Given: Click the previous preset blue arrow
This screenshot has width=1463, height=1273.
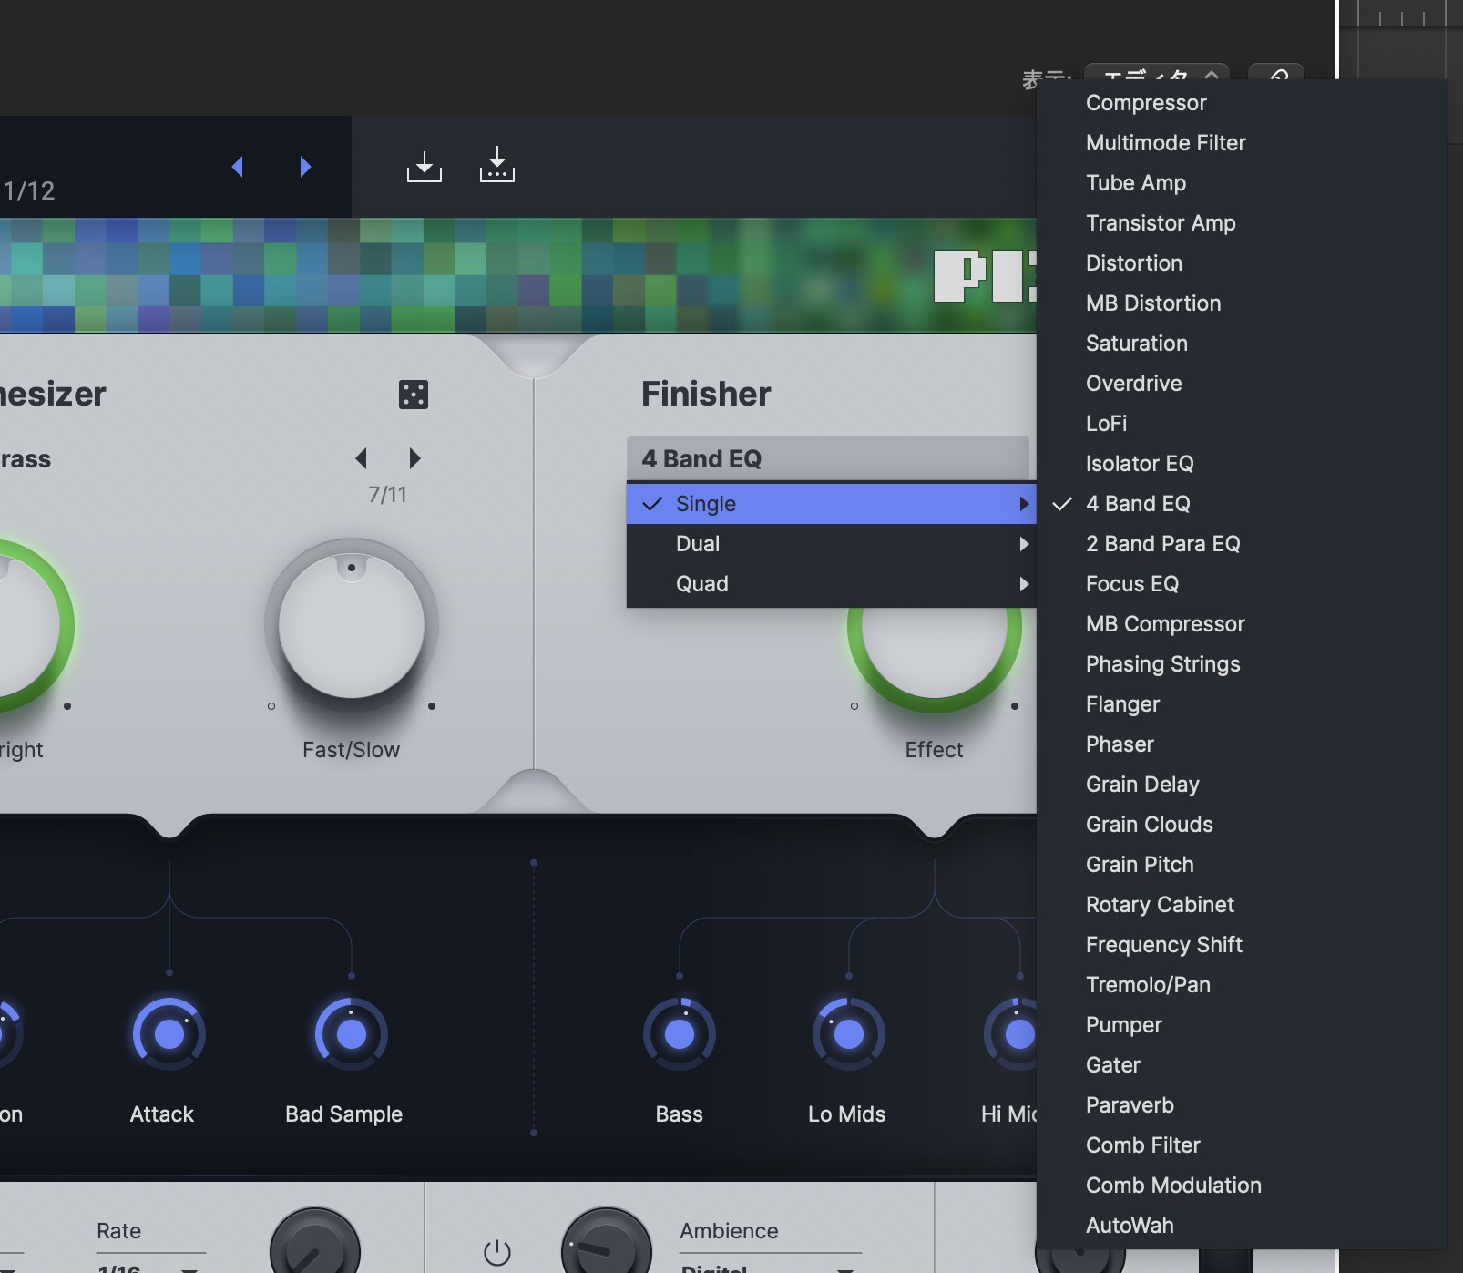Looking at the screenshot, I should [x=238, y=167].
